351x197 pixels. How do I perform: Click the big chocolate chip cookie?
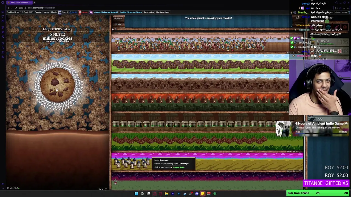pyautogui.click(x=57, y=85)
